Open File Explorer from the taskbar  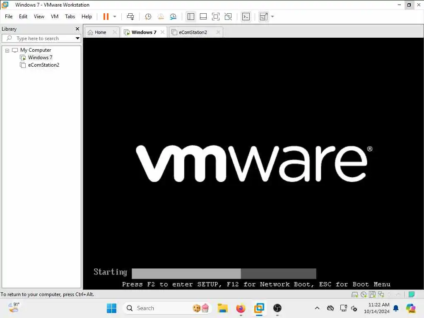(222, 308)
